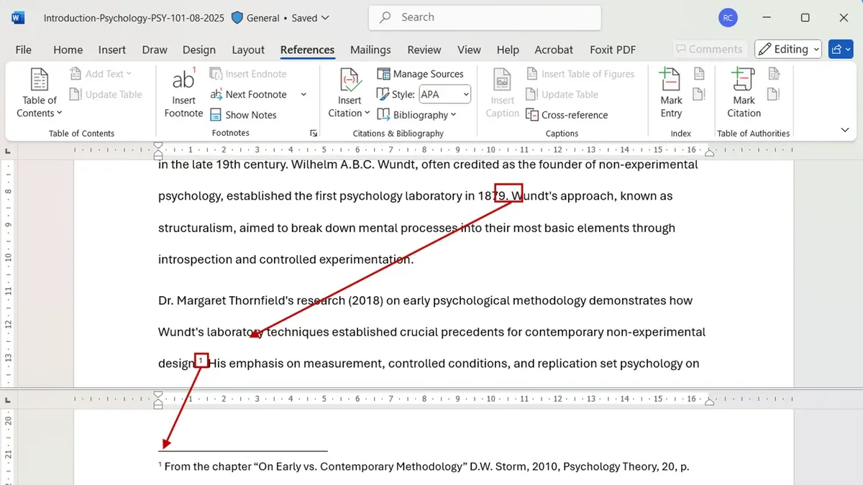Image resolution: width=863 pixels, height=485 pixels.
Task: Click the Insert Index icon
Action: tap(699, 74)
